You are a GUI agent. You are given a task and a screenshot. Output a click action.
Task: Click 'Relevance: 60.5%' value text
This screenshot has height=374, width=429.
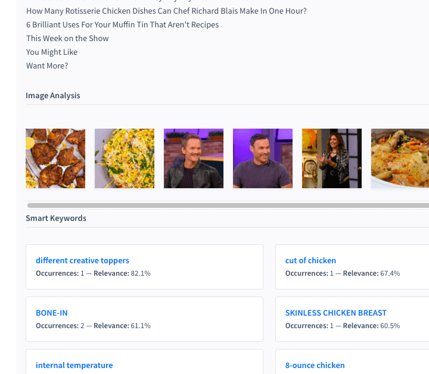click(372, 326)
